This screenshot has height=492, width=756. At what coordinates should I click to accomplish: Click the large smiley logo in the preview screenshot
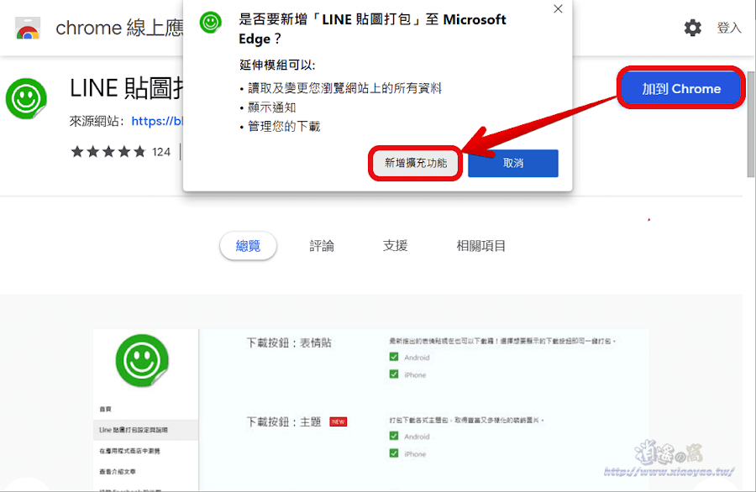click(142, 360)
